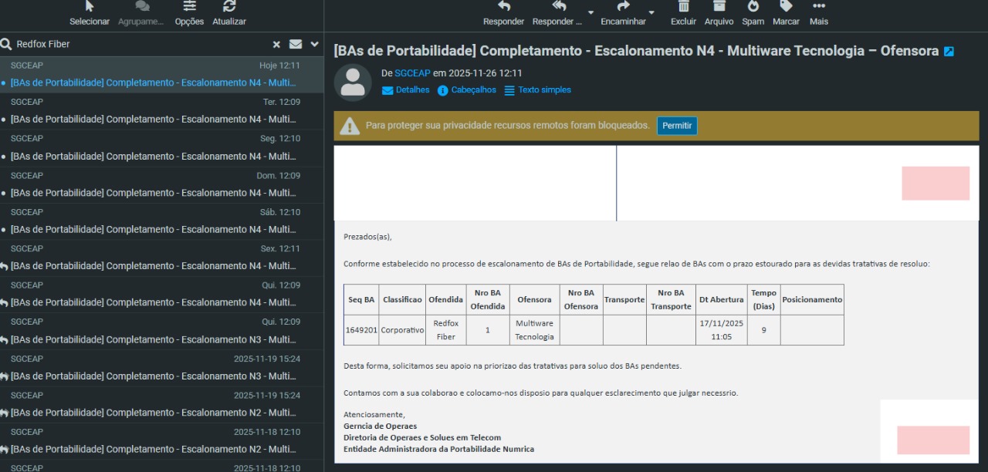Click the Responder reply icon
Image resolution: width=988 pixels, height=472 pixels.
click(503, 8)
